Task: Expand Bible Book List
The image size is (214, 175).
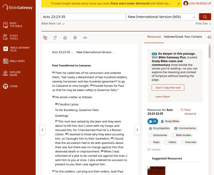Action: click(53, 24)
